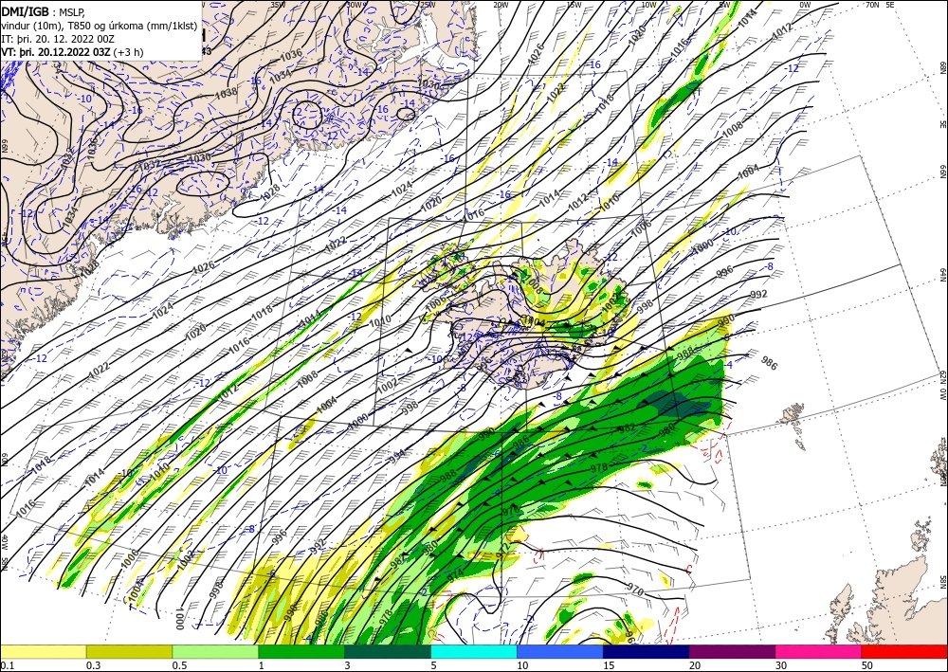This screenshot has width=948, height=672.
Task: Click the "25W" longitude label
Action: [x=428, y=4]
